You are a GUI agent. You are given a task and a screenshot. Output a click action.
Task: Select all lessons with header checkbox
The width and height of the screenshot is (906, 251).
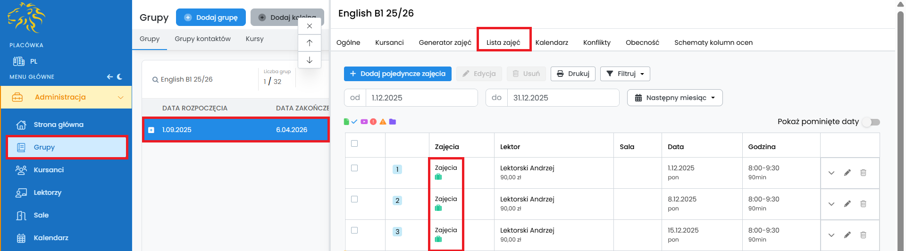pyautogui.click(x=354, y=143)
